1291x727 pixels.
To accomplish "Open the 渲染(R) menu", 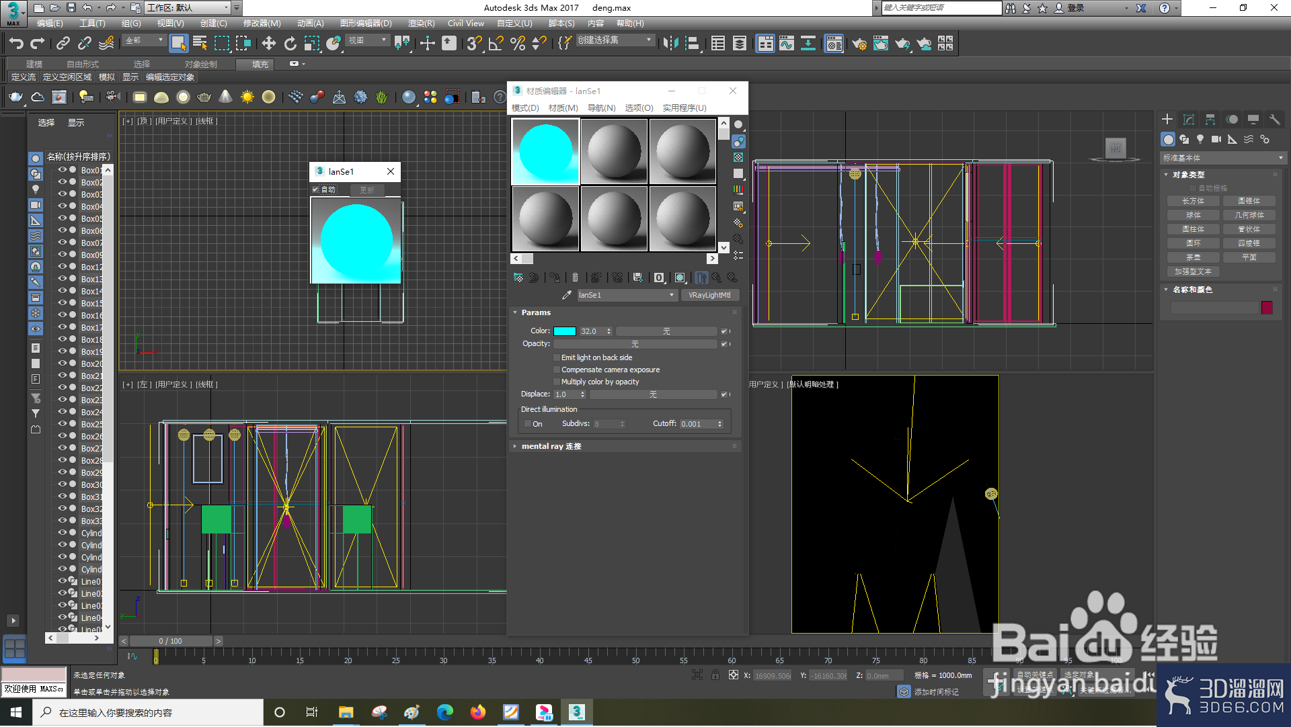I will point(421,24).
